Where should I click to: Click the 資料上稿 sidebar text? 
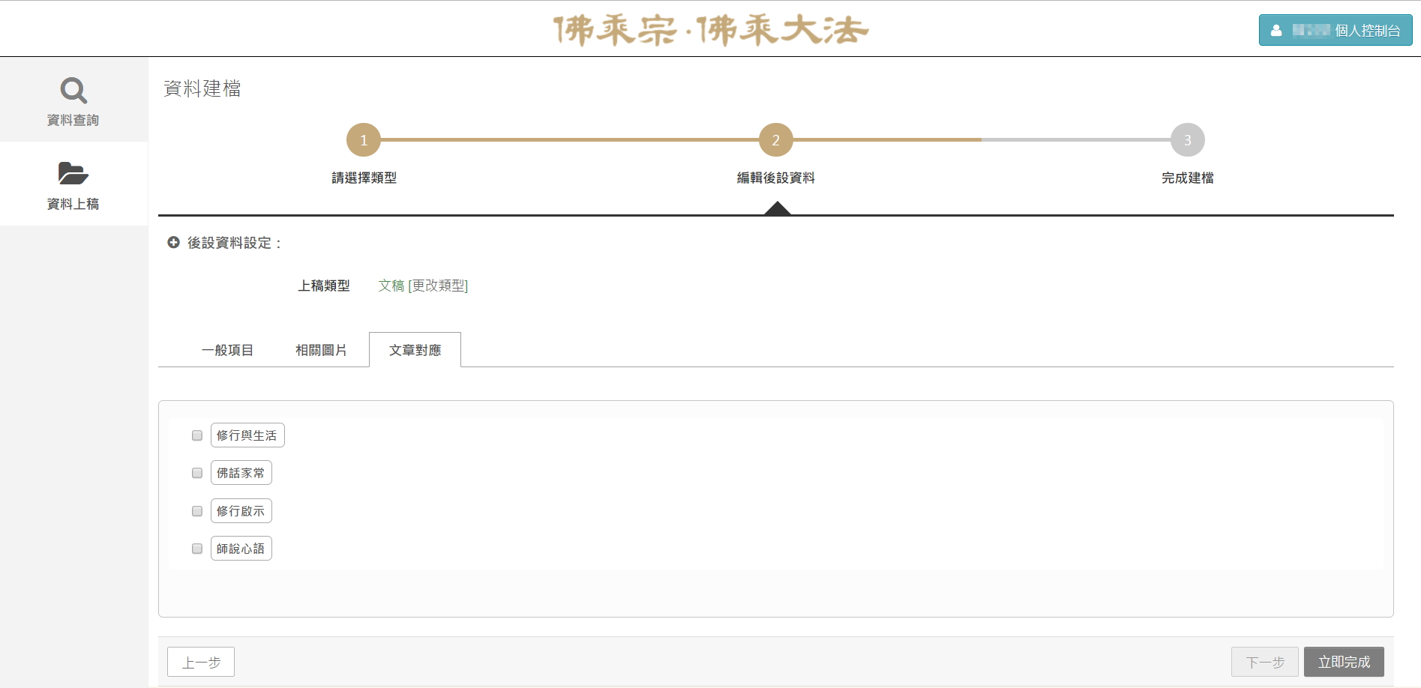click(x=73, y=204)
